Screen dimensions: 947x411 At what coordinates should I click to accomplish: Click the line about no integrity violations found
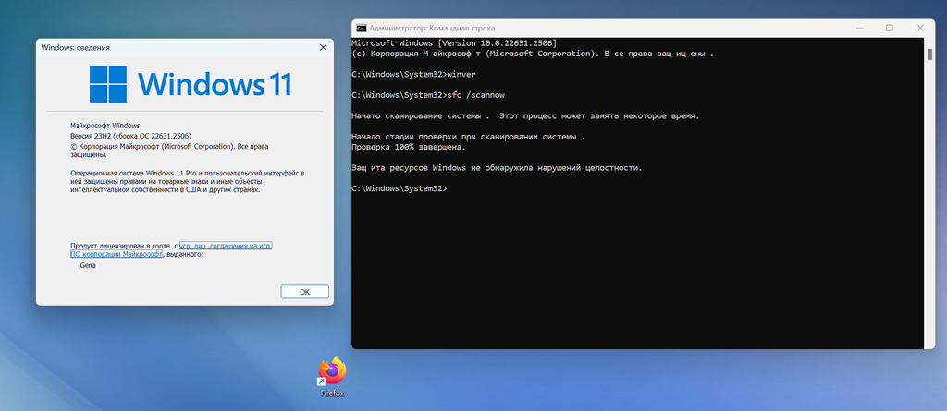point(497,167)
